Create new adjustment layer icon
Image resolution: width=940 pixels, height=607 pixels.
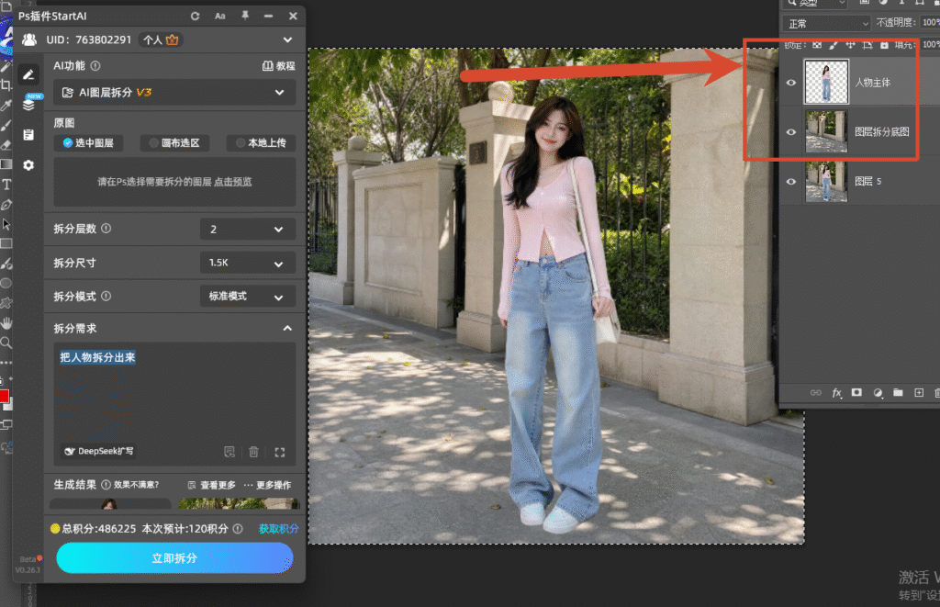click(878, 393)
